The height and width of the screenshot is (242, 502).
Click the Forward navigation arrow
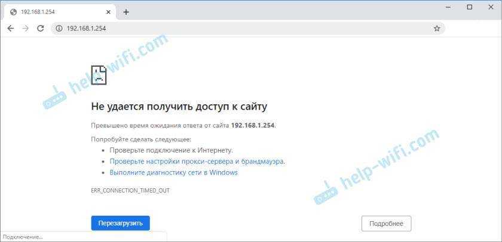tap(25, 28)
